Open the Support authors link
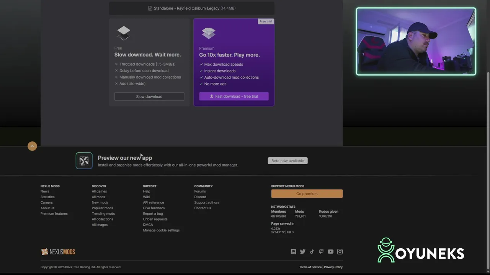The width and height of the screenshot is (490, 275). click(207, 202)
